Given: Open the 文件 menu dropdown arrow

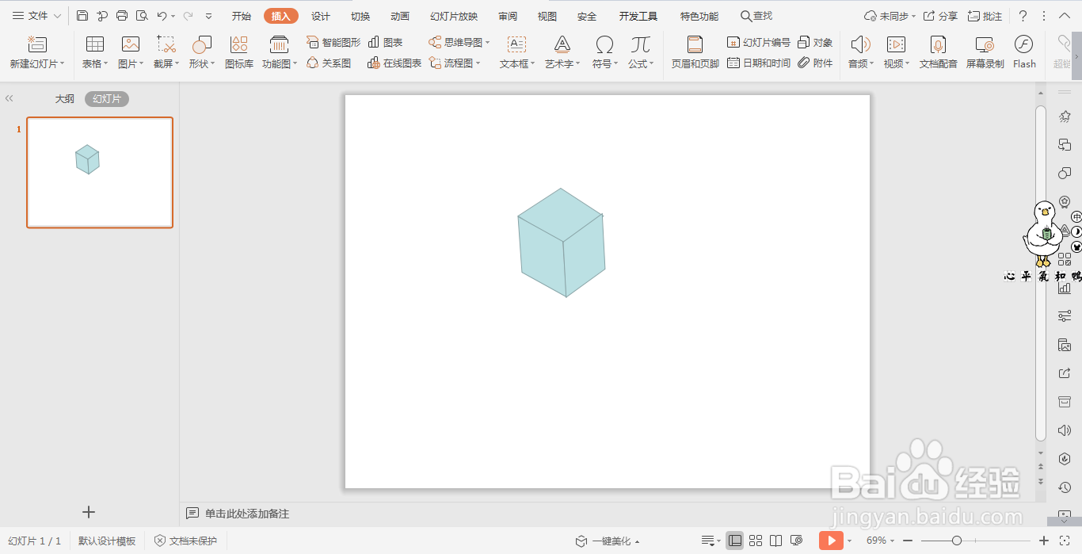Looking at the screenshot, I should (x=58, y=16).
